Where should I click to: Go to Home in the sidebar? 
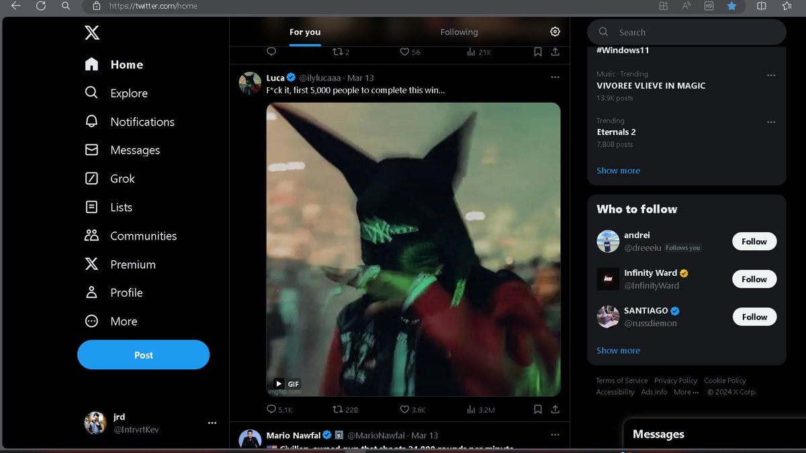pyautogui.click(x=114, y=64)
